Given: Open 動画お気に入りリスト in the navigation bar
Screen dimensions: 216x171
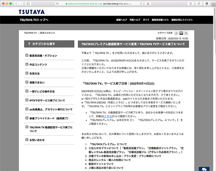Looking at the screenshot, I should tap(182, 20).
